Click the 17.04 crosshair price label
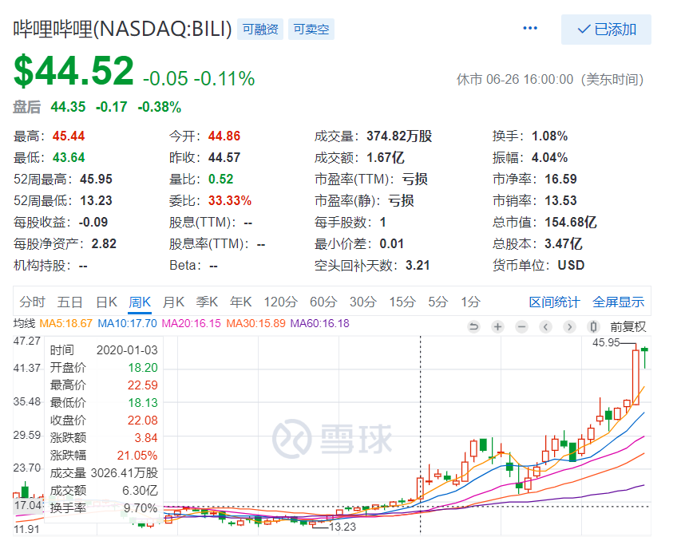Screen dimensions: 685x537 point(27,506)
